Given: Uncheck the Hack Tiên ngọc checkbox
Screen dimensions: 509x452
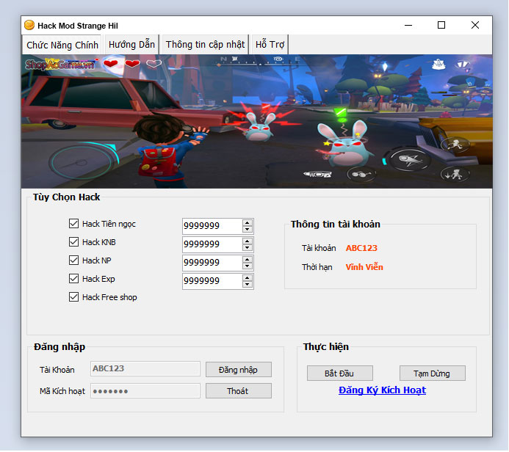Looking at the screenshot, I should pyautogui.click(x=73, y=224).
